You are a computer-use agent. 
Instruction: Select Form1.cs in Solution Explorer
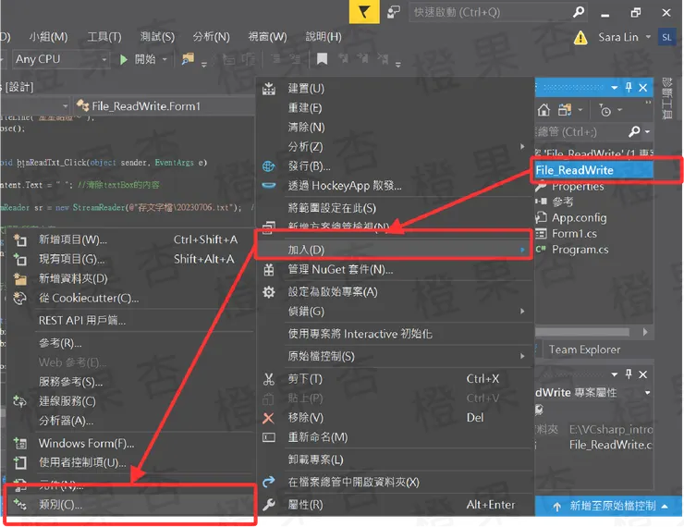pyautogui.click(x=574, y=234)
